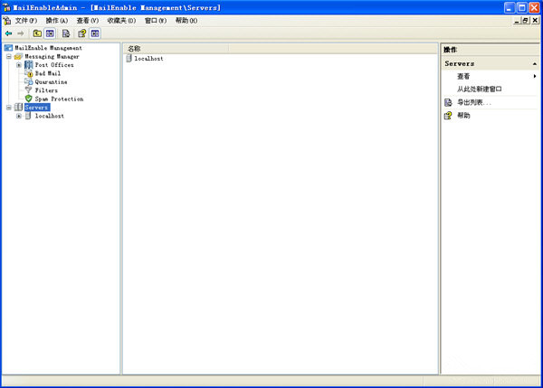The height and width of the screenshot is (388, 543).
Task: Select localhost label under Servers
Action: pyautogui.click(x=50, y=116)
